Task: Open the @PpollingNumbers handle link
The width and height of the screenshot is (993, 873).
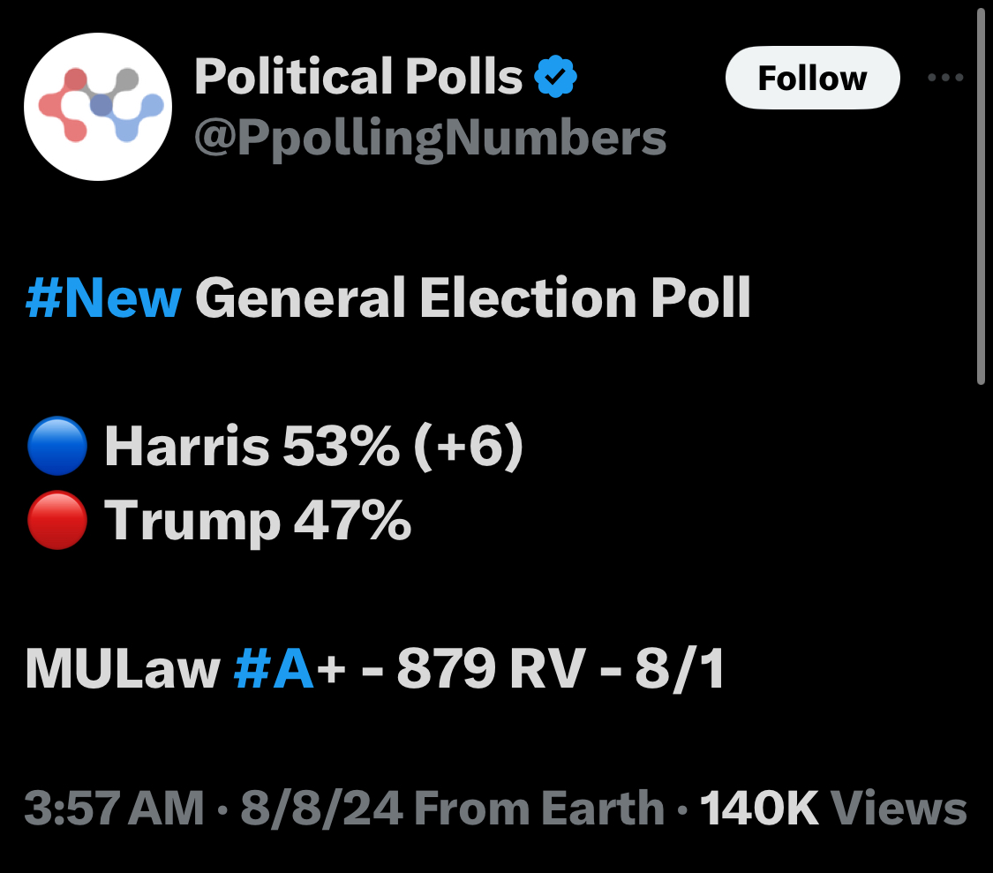Action: tap(430, 139)
